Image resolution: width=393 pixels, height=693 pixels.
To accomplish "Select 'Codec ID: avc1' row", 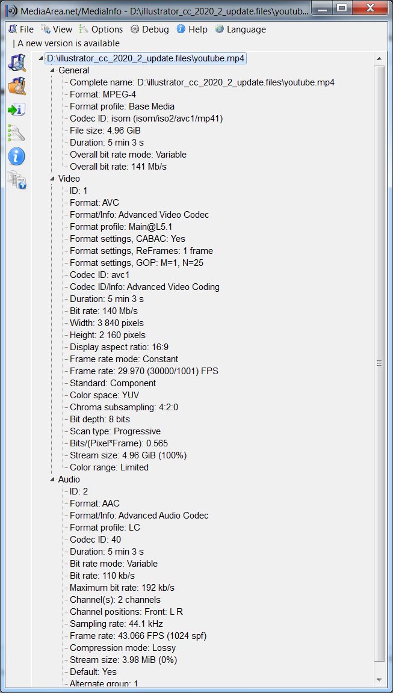I will [x=99, y=275].
